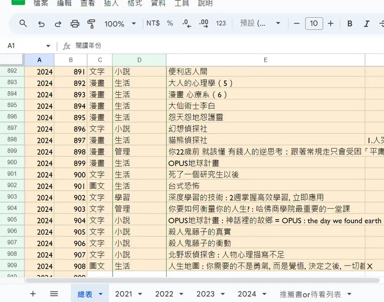Select column B header
This screenshot has height=302, width=384.
(x=71, y=60)
